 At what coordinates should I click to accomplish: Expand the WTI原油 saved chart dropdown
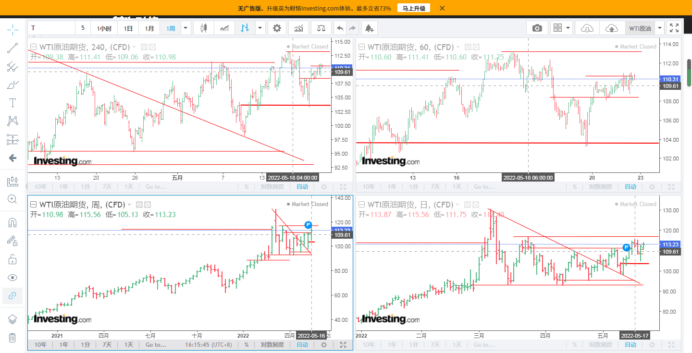coord(660,28)
